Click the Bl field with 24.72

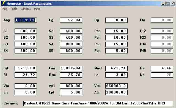[x=26, y=75]
